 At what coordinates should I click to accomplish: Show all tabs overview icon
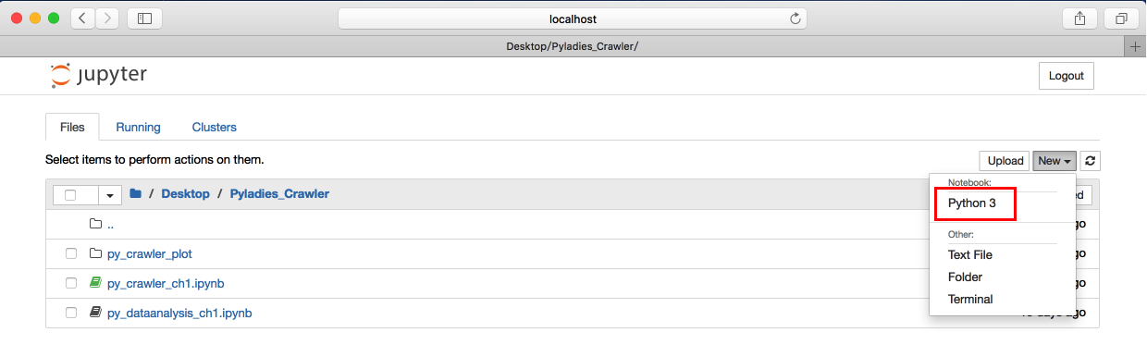(1121, 18)
